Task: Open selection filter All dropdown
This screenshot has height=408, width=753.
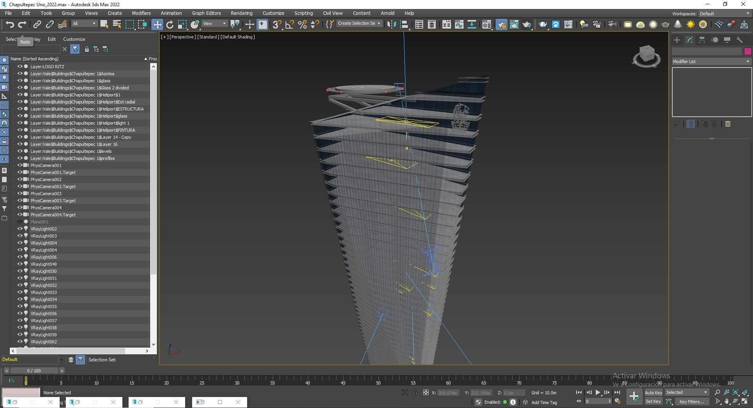Action: point(84,24)
